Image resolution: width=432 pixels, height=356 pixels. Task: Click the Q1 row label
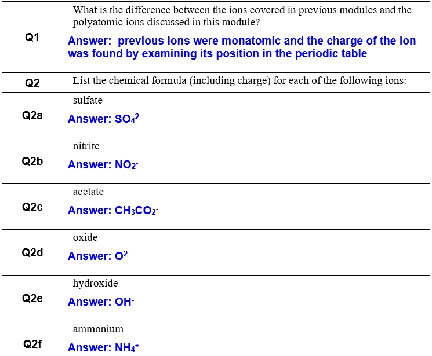click(32, 38)
